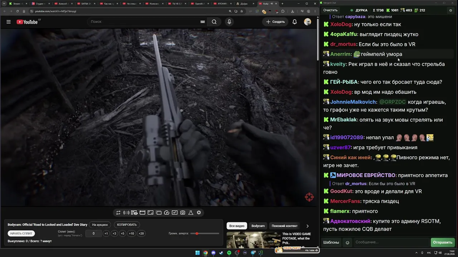Image resolution: width=458 pixels, height=257 pixels.
Task: Add twenty minutes with the +20 button
Action: coord(141,233)
